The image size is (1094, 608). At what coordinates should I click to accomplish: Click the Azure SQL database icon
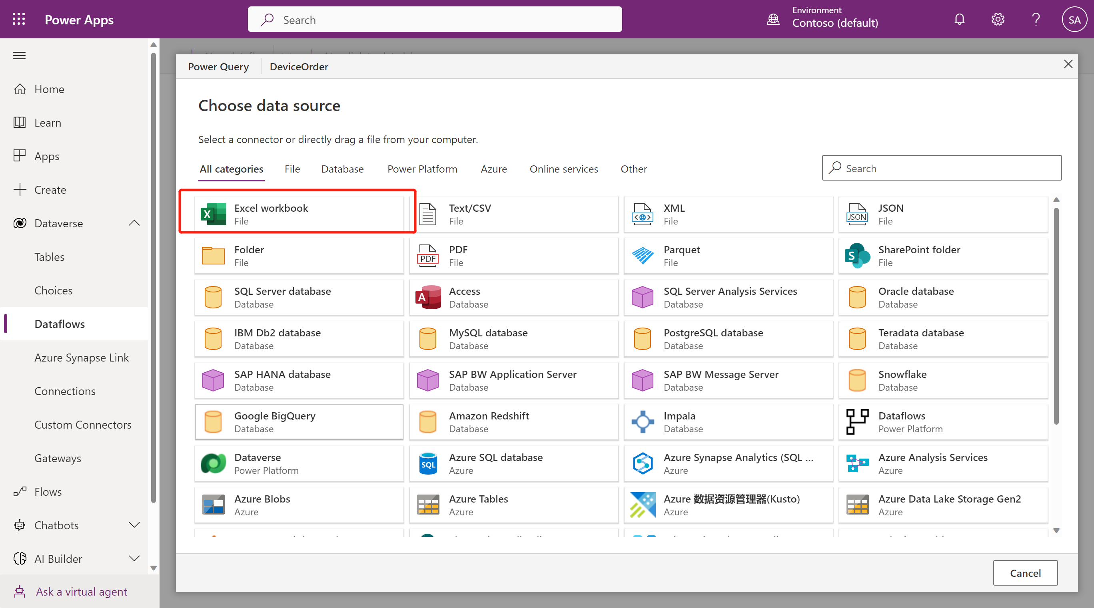428,463
